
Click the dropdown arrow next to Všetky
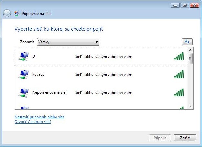96,42
